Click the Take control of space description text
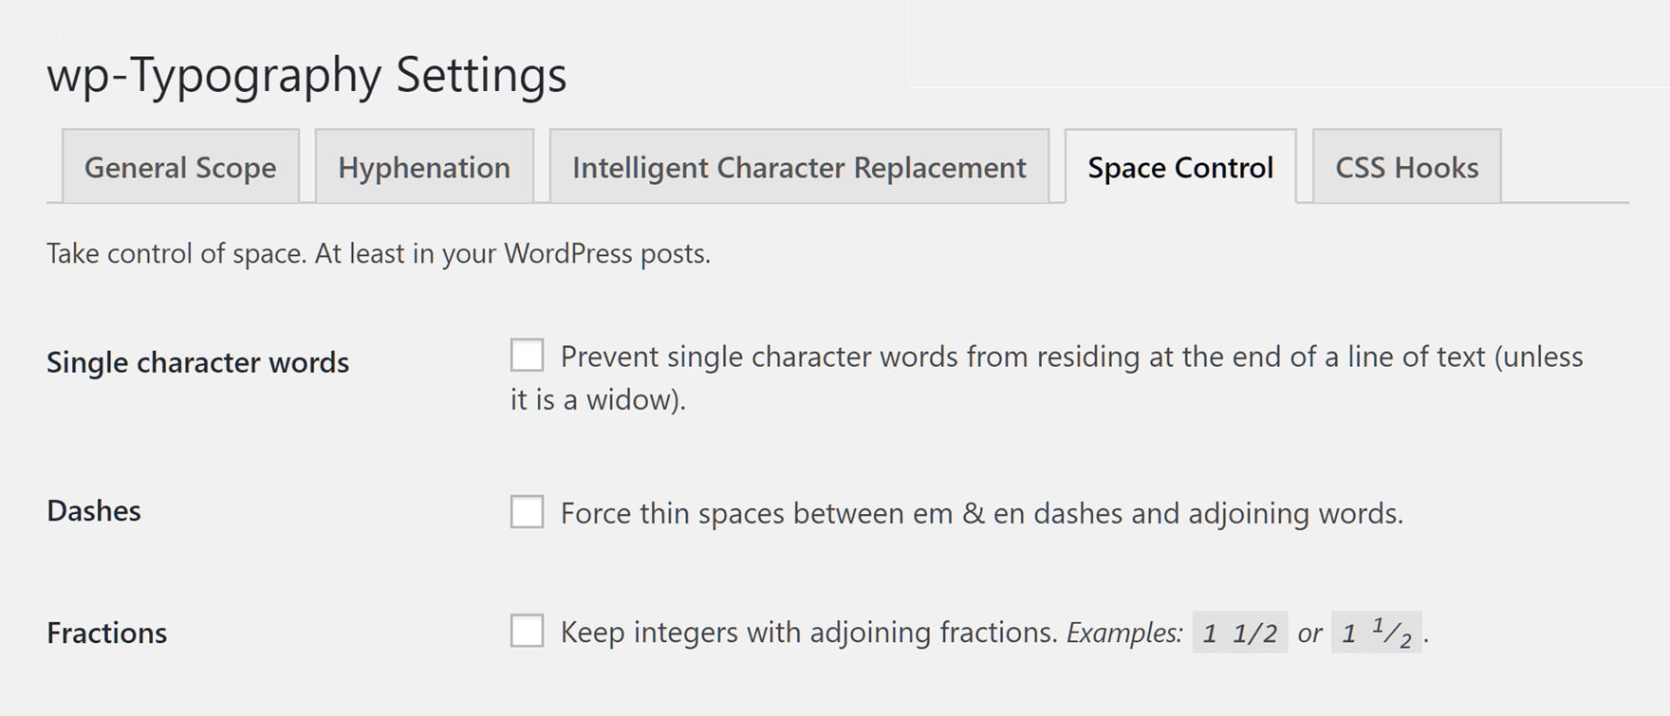This screenshot has width=1670, height=716. pos(378,254)
